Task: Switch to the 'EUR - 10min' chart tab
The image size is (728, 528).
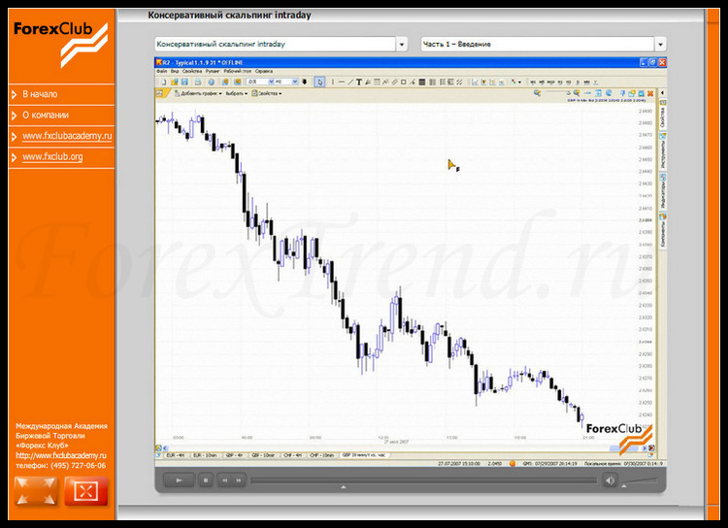Action: pos(206,455)
